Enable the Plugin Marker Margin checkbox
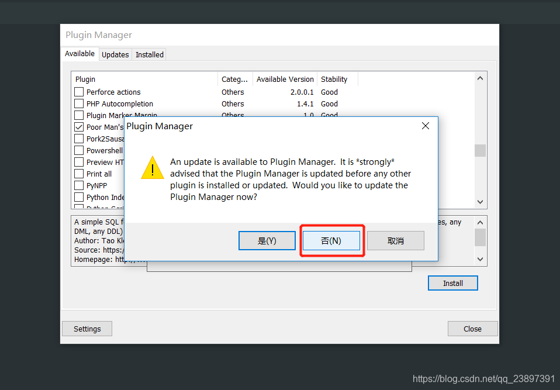560x390 pixels. point(79,115)
